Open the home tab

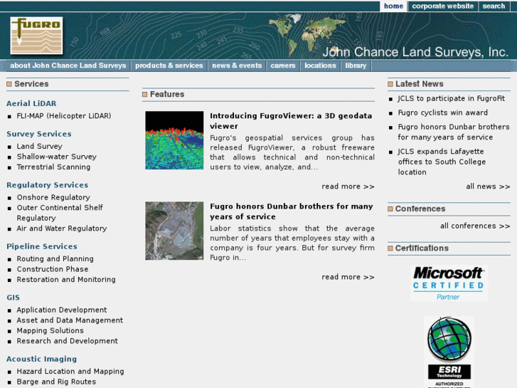pyautogui.click(x=393, y=6)
